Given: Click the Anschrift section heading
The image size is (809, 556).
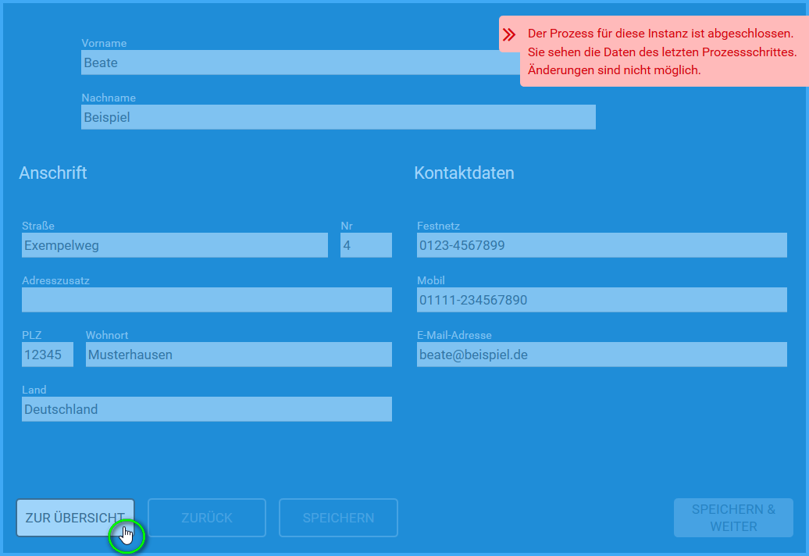Looking at the screenshot, I should pyautogui.click(x=53, y=173).
